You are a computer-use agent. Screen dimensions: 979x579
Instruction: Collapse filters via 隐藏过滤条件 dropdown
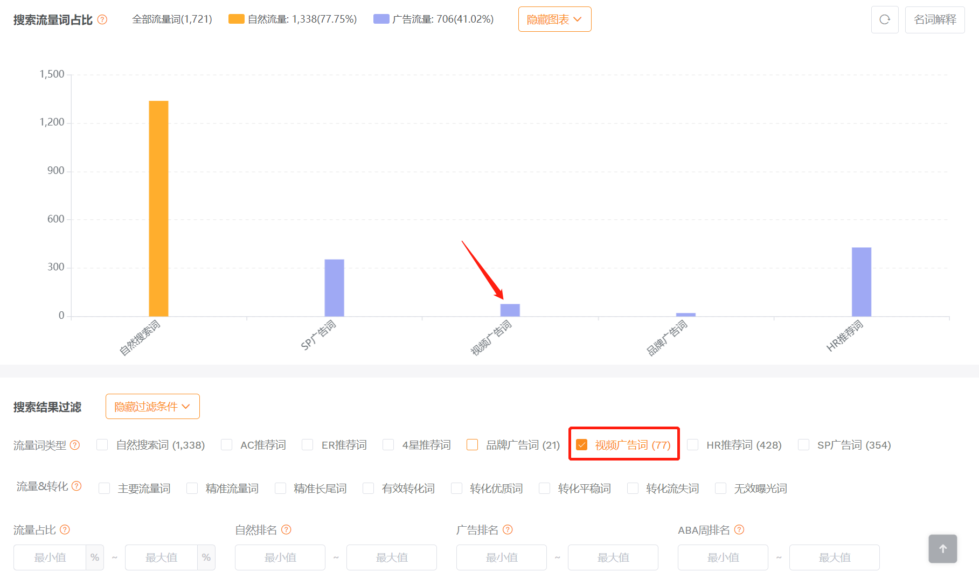(152, 407)
